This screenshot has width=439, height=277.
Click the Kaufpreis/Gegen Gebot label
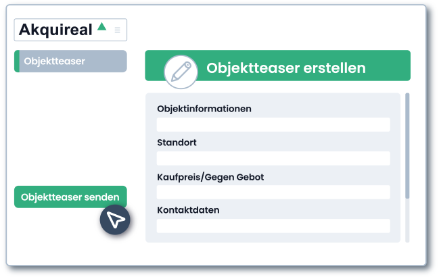coord(210,177)
